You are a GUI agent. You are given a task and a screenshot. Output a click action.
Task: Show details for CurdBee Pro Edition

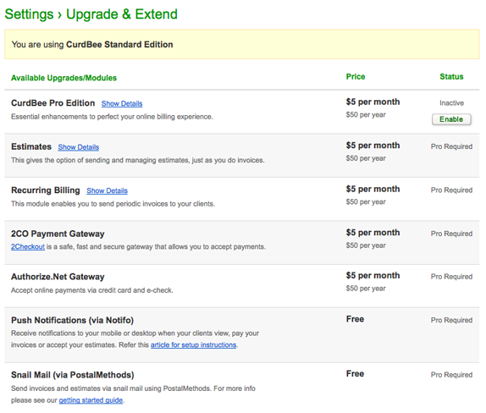(x=122, y=103)
